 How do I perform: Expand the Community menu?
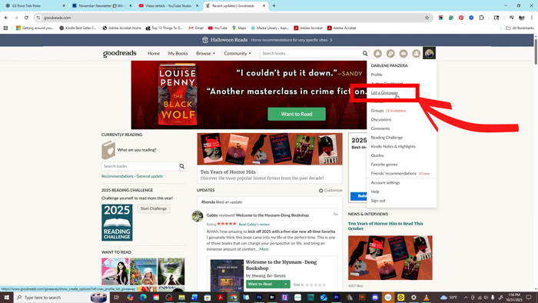[237, 54]
